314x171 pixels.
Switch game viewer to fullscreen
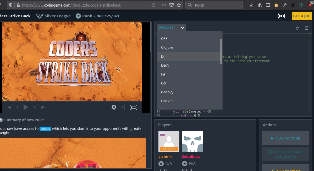click(x=134, y=107)
